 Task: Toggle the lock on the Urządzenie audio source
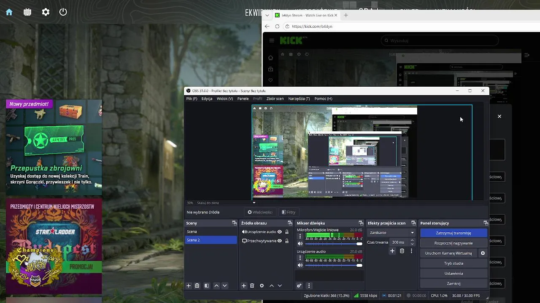click(x=287, y=232)
